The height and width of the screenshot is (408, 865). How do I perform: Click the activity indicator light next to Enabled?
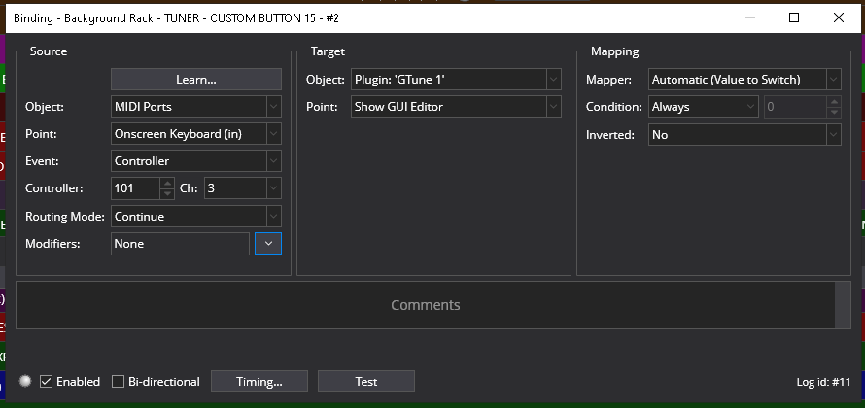25,382
